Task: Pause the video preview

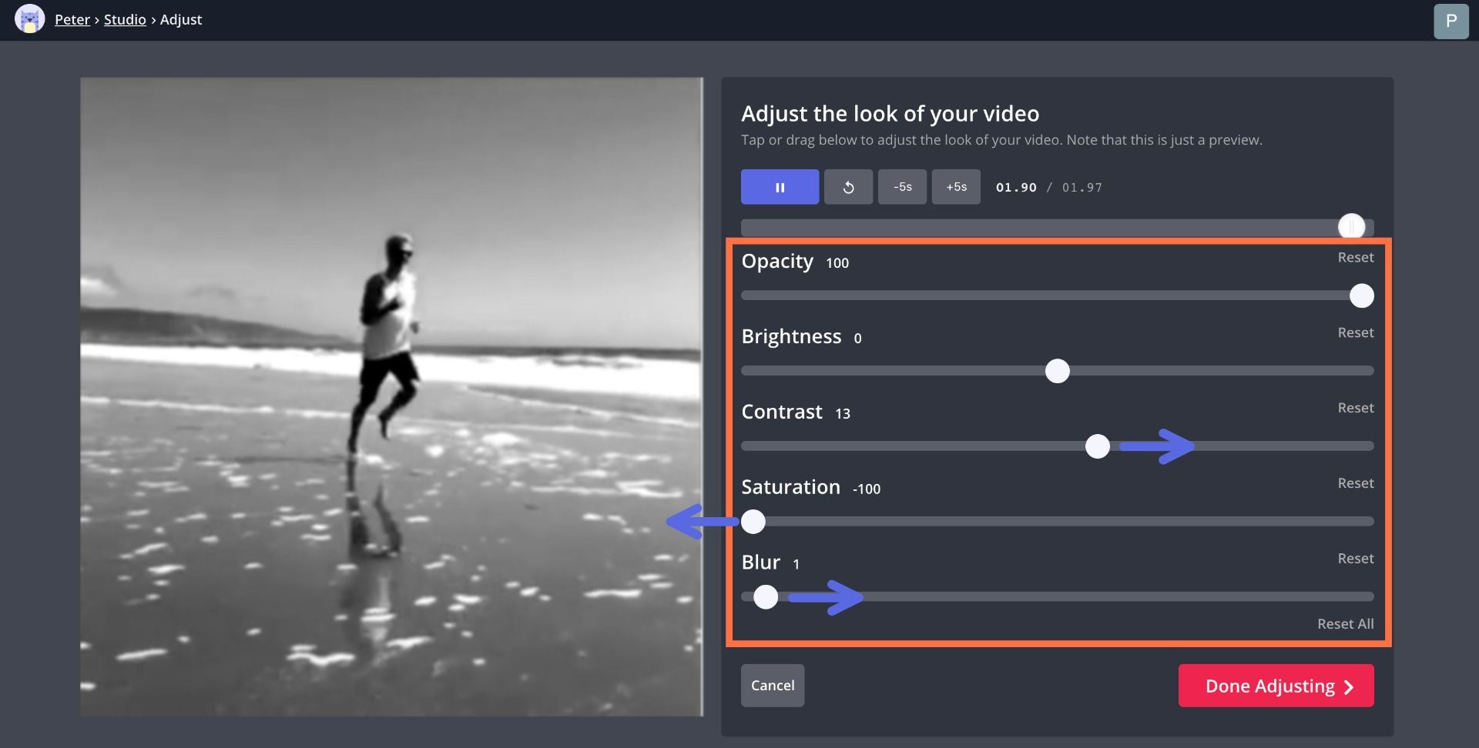Action: point(780,187)
